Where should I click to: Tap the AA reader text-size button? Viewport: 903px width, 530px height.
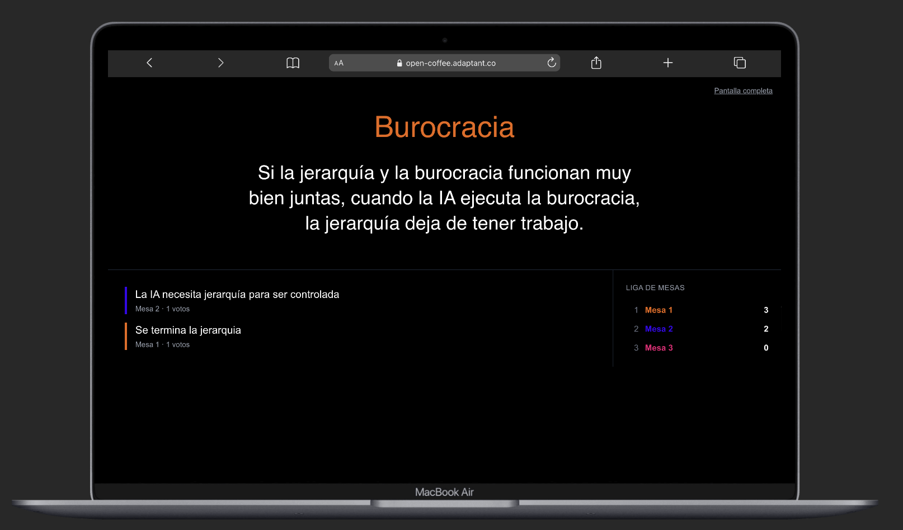[x=339, y=63]
